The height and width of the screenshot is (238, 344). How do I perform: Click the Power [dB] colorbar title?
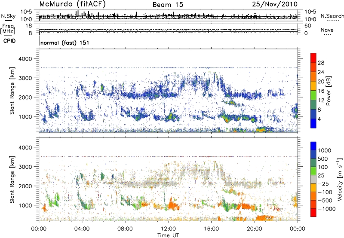coord(329,91)
